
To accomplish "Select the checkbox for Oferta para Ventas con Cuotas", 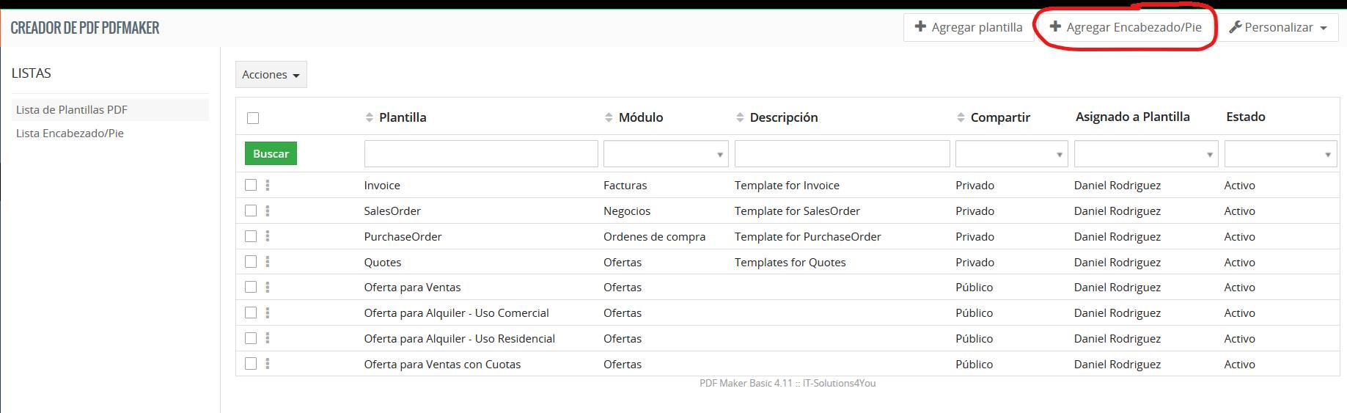I will (251, 364).
